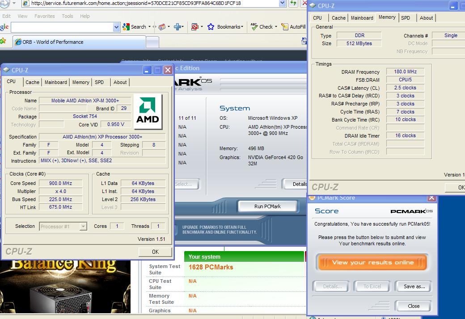
Task: Switch to Cache tab in left CPU-Z window
Action: point(32,82)
